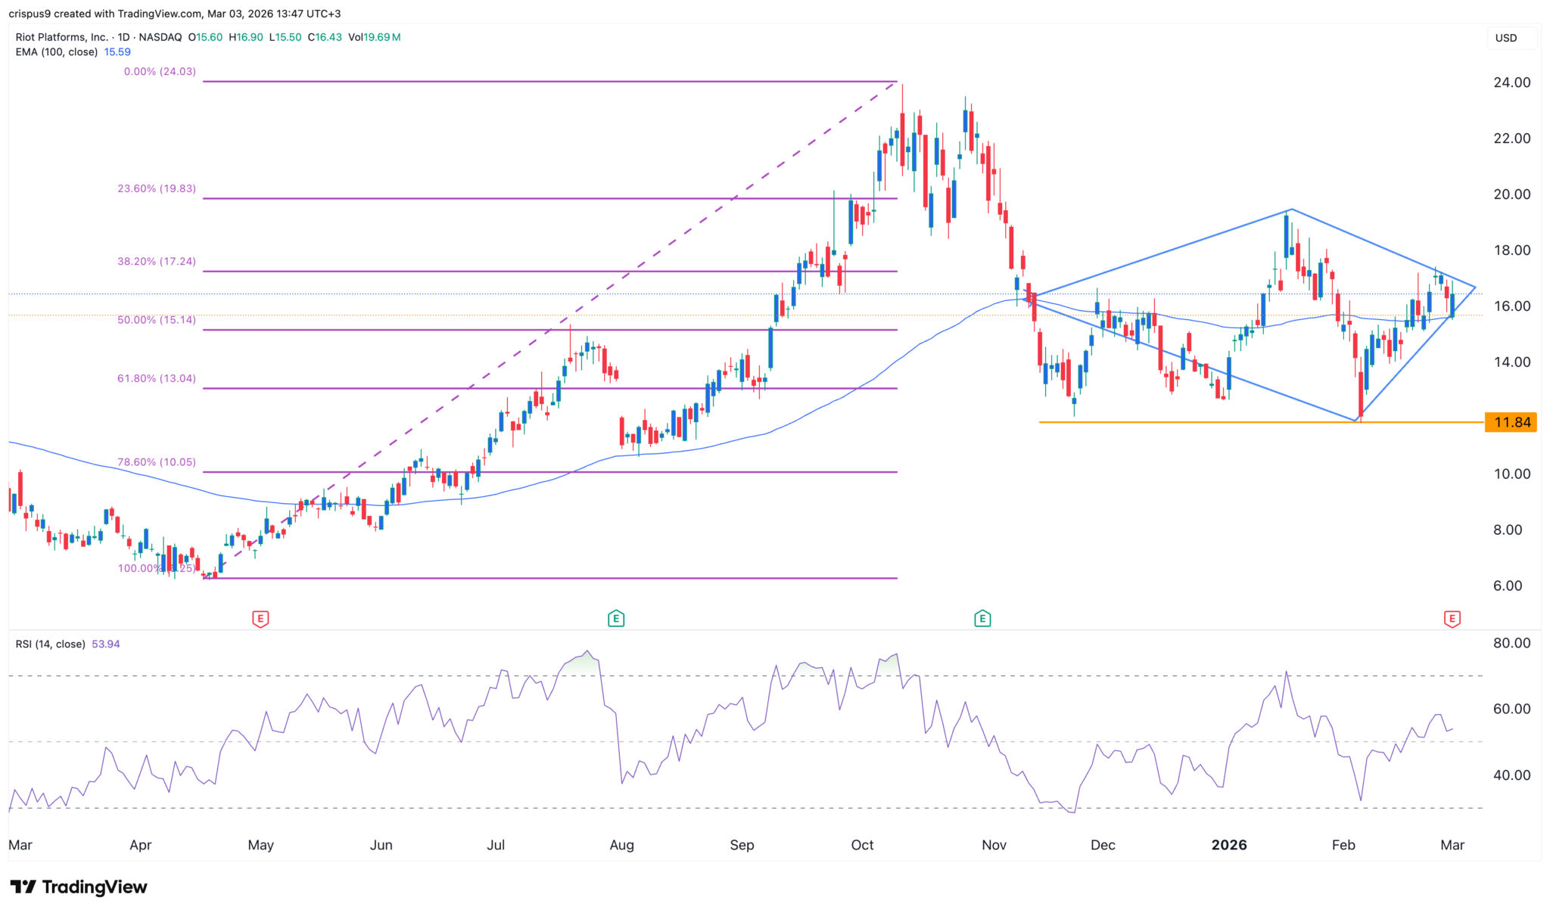This screenshot has width=1550, height=913.
Task: Click the green earnings marker near November
Action: (x=982, y=619)
